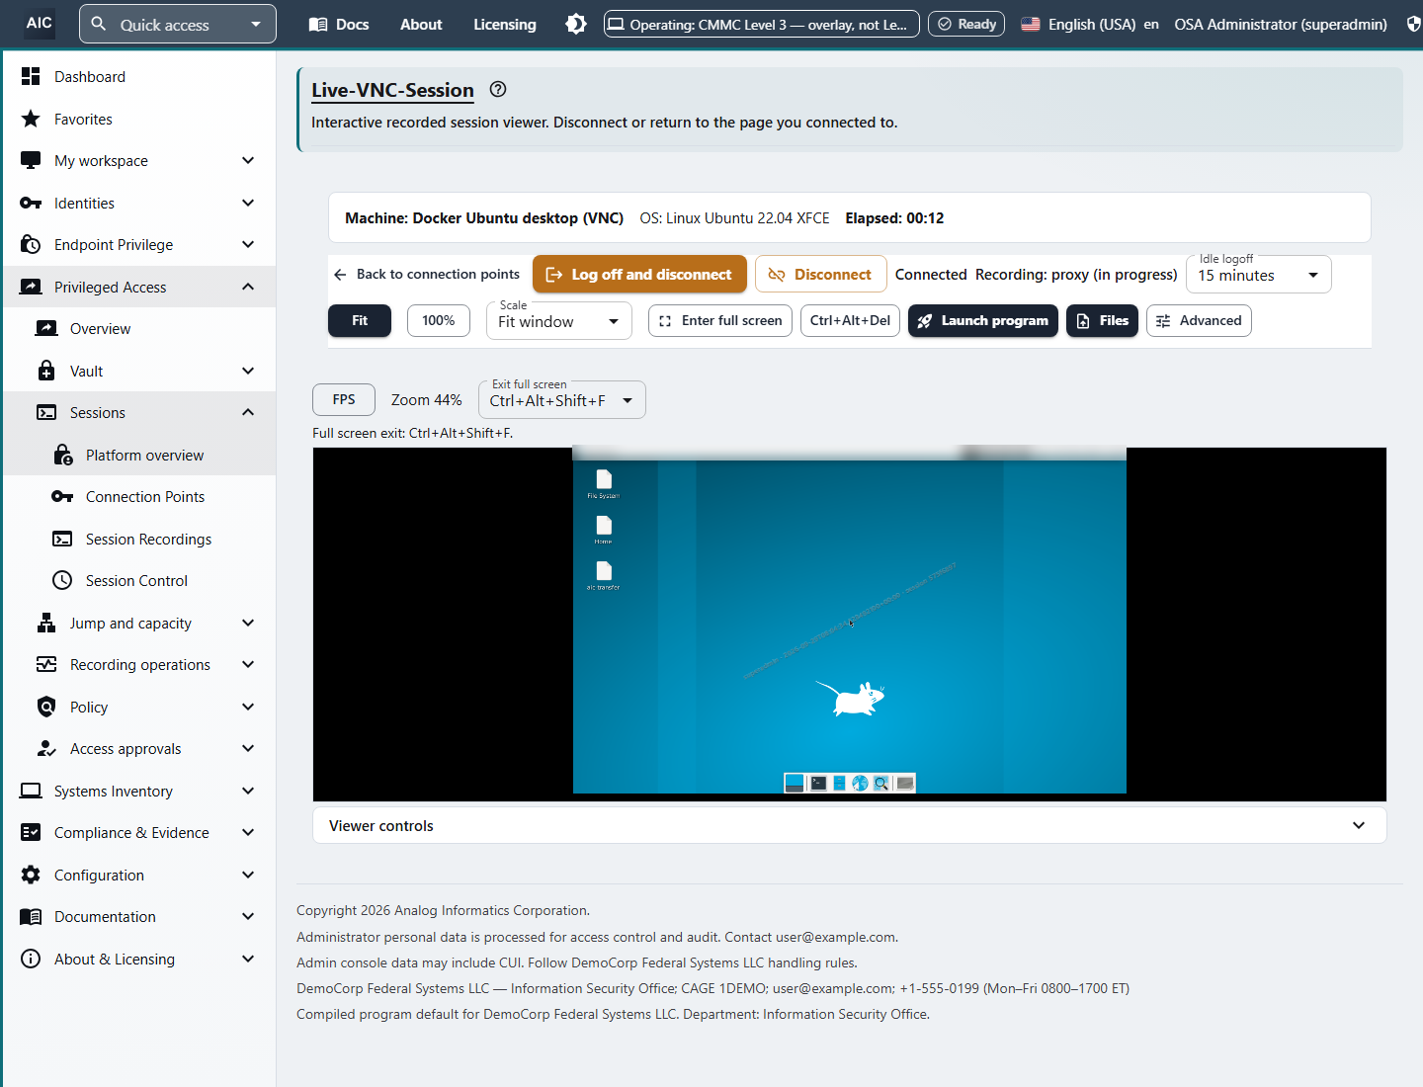Image resolution: width=1423 pixels, height=1087 pixels.
Task: Click the Favorites star icon
Action: coord(31,119)
